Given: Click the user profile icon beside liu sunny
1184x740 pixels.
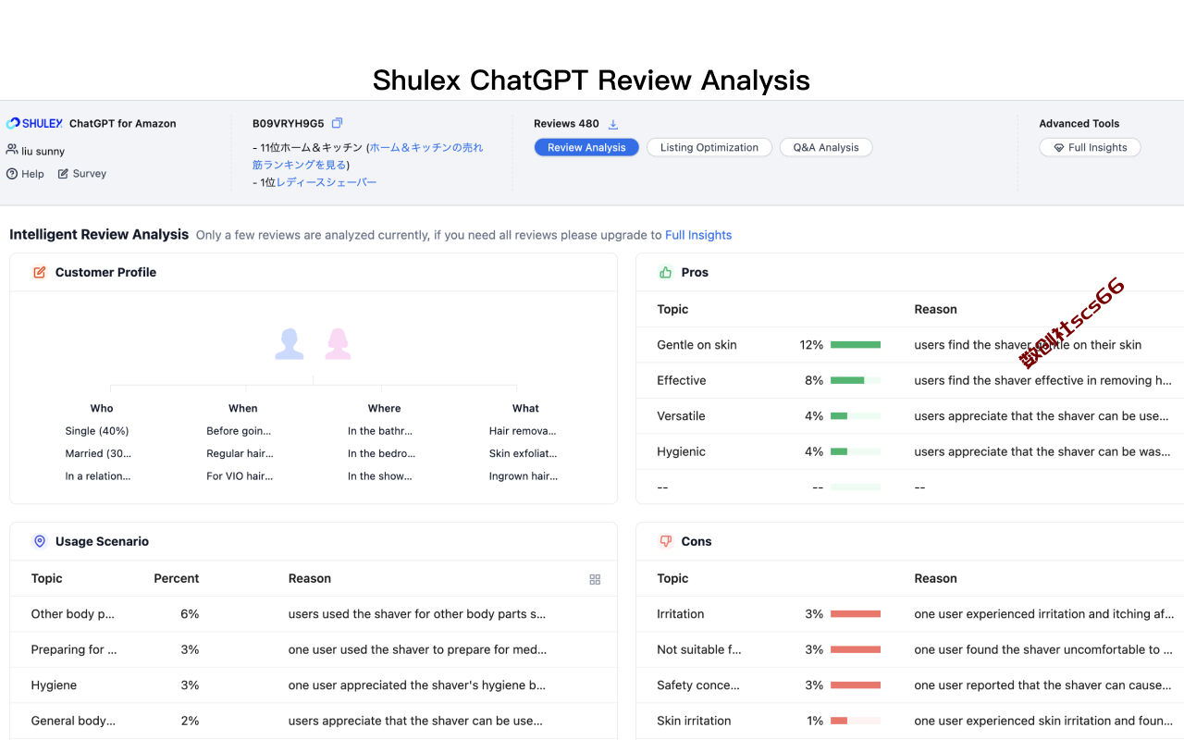Looking at the screenshot, I should pyautogui.click(x=12, y=150).
